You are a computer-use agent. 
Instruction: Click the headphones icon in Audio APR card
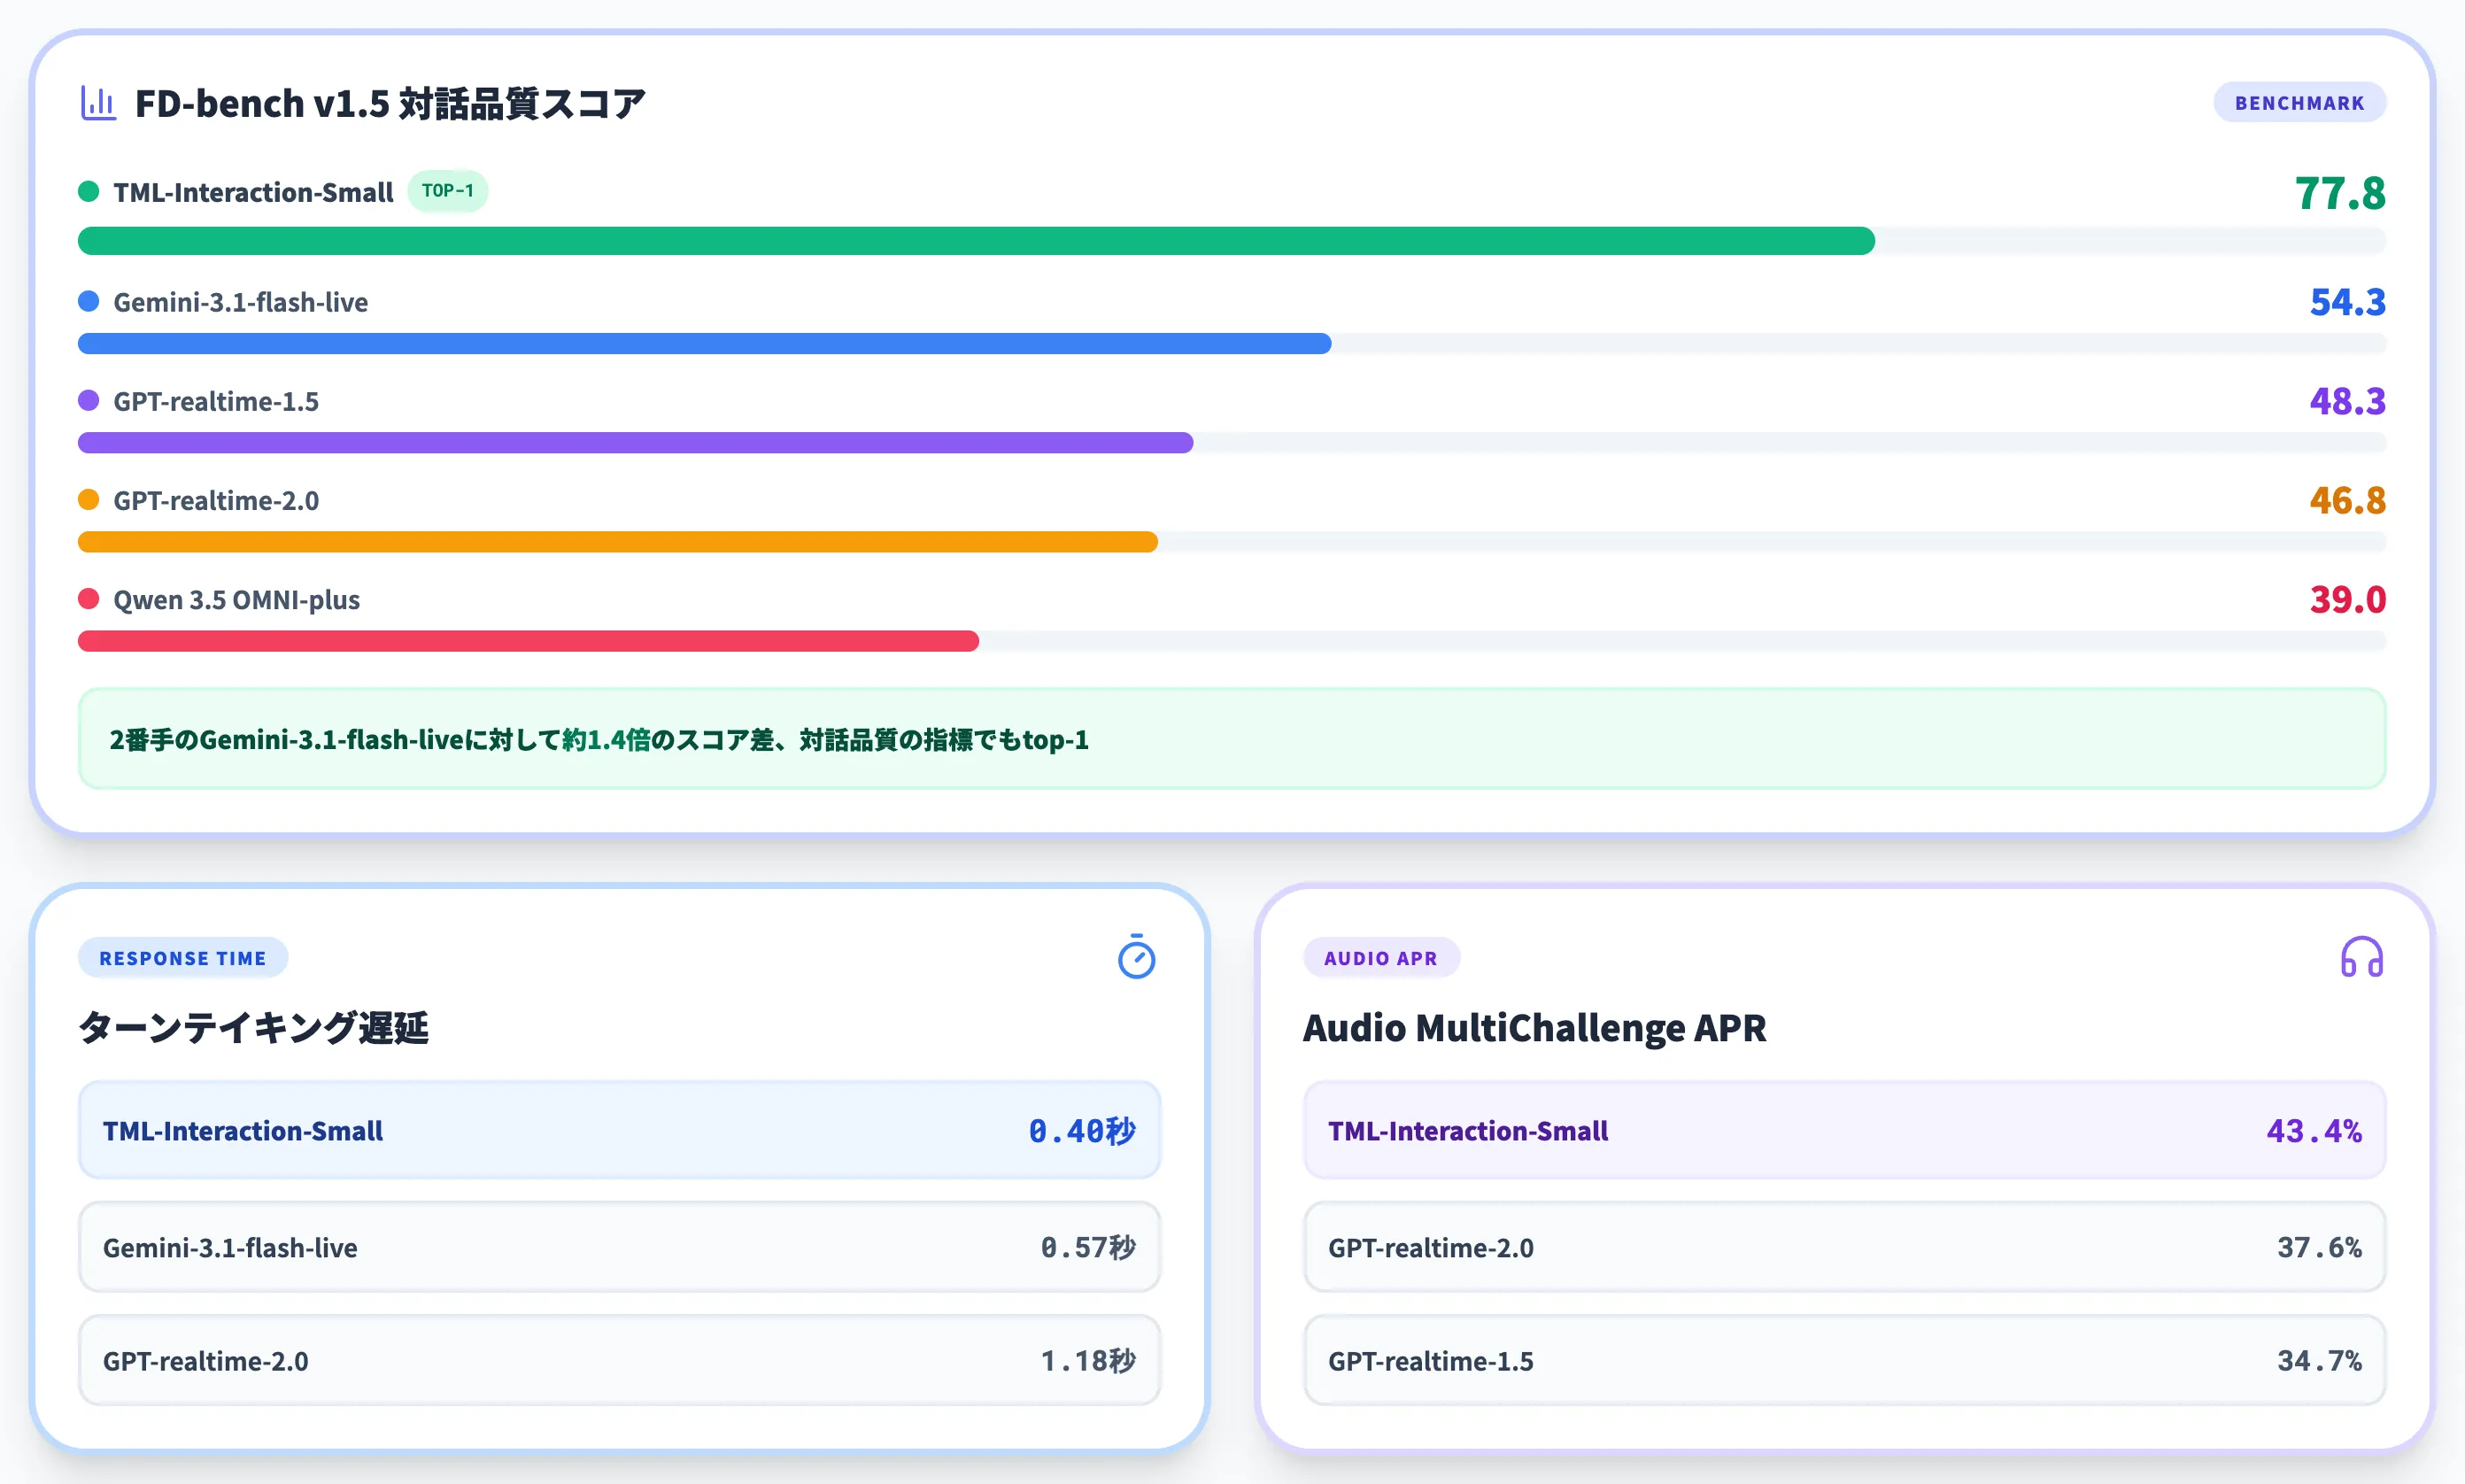(2361, 957)
